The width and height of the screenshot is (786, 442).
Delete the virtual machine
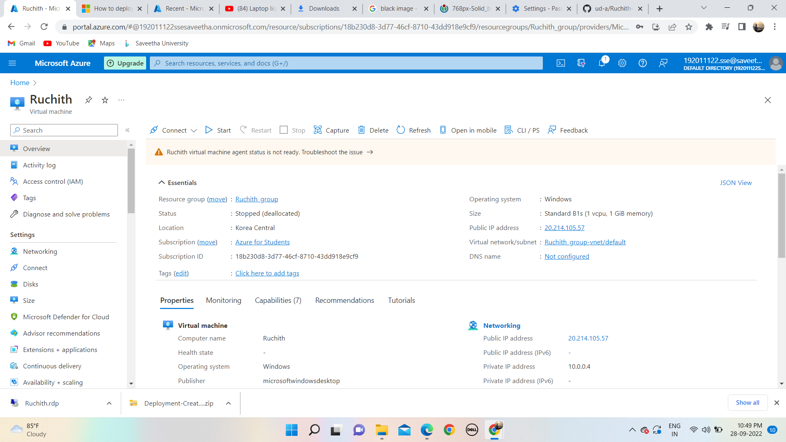373,130
